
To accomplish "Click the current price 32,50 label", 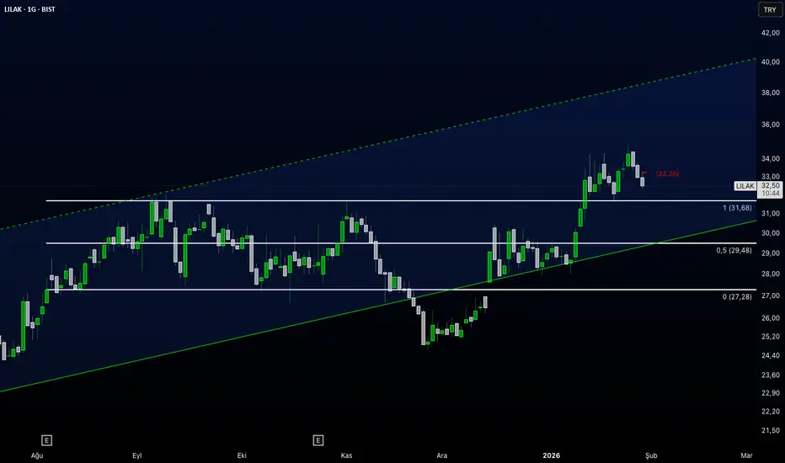I will coord(771,185).
